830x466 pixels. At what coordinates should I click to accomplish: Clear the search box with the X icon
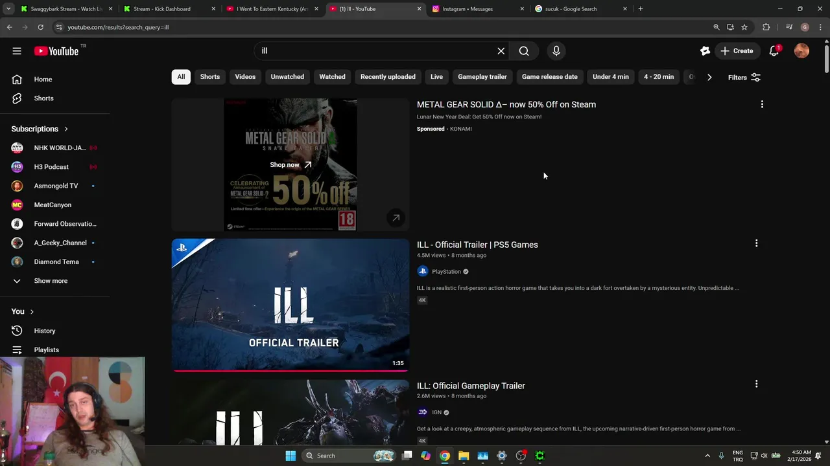point(501,51)
